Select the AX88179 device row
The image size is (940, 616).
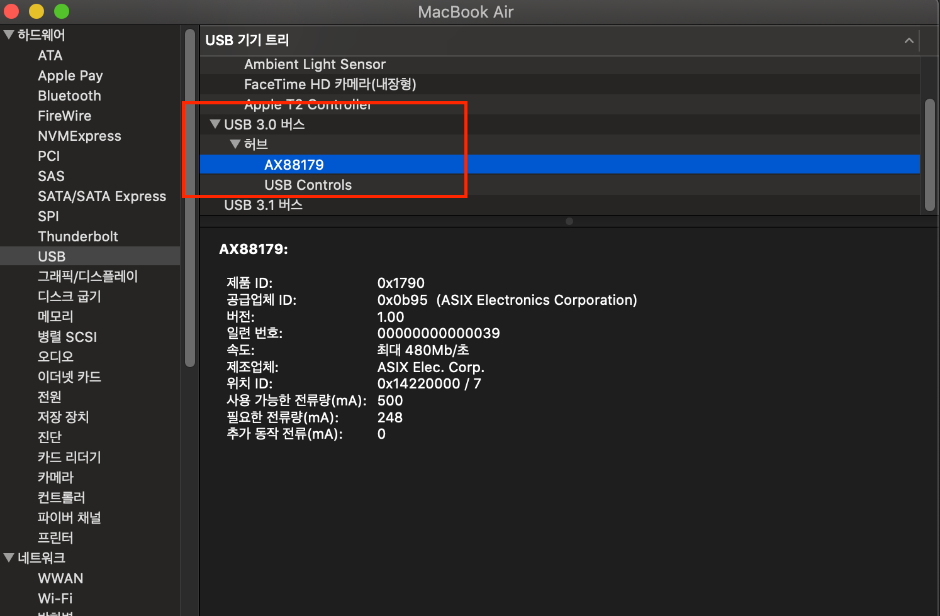tap(560, 165)
